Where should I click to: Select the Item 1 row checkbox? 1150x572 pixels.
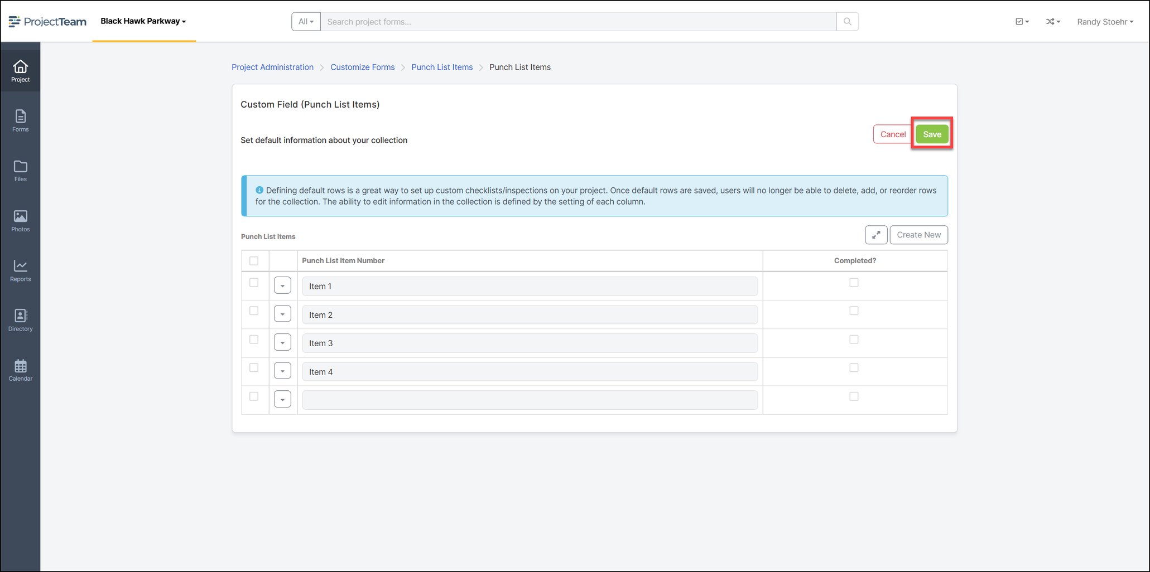254,283
